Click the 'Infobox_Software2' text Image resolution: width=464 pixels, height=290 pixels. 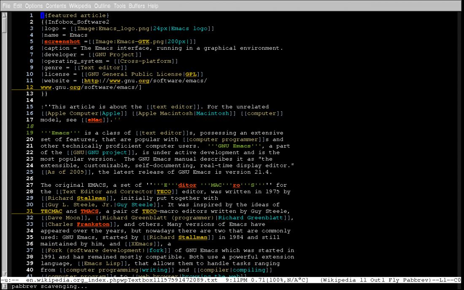point(78,22)
